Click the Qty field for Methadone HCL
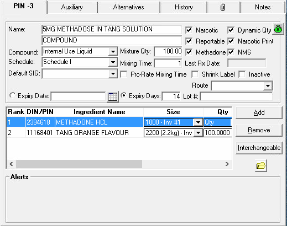287x226 pixels. [217, 122]
